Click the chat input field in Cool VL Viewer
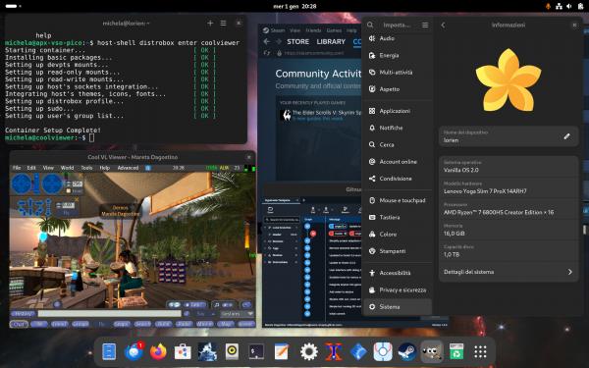Image resolution: width=589 pixels, height=368 pixels. pos(109,314)
